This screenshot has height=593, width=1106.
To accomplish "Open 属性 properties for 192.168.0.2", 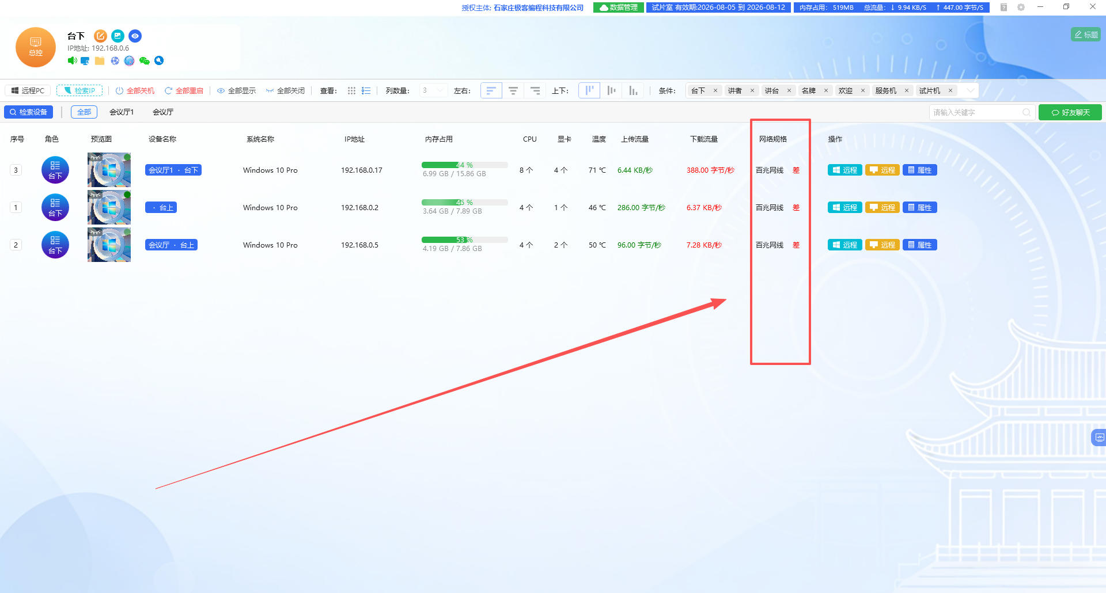I will [920, 208].
